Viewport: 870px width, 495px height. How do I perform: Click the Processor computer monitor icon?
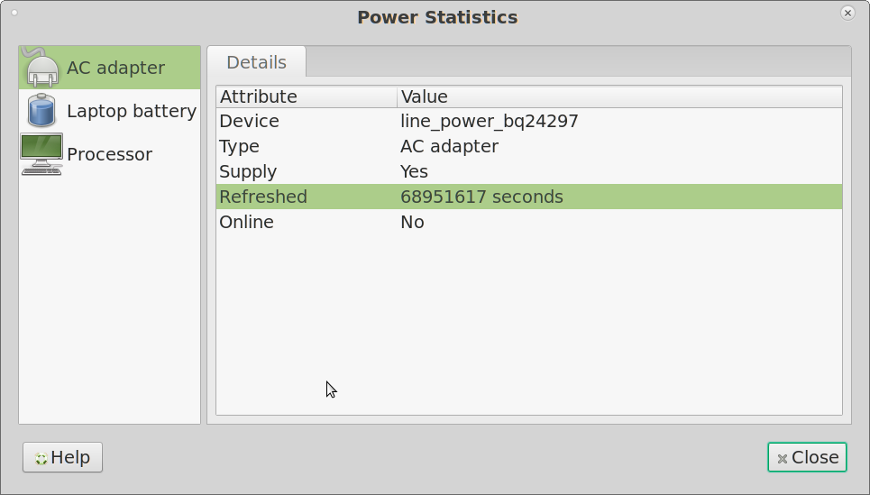coord(41,154)
